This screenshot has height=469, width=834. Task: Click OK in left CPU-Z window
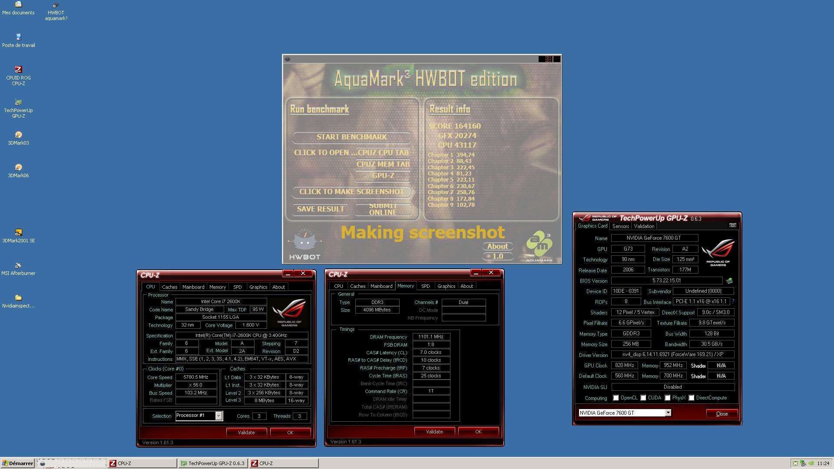click(290, 433)
